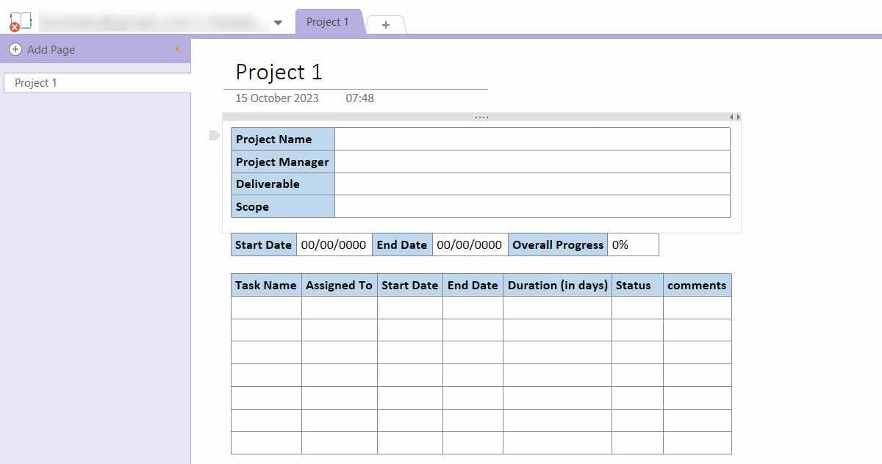Click the first empty Status cell

pyautogui.click(x=637, y=308)
